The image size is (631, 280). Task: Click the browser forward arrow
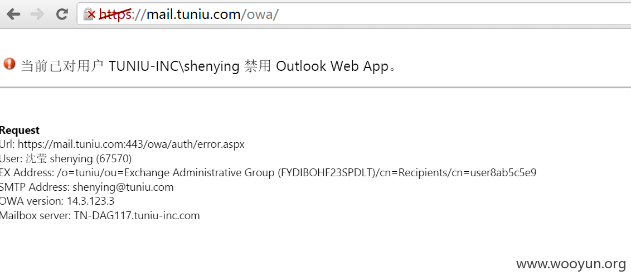(37, 15)
